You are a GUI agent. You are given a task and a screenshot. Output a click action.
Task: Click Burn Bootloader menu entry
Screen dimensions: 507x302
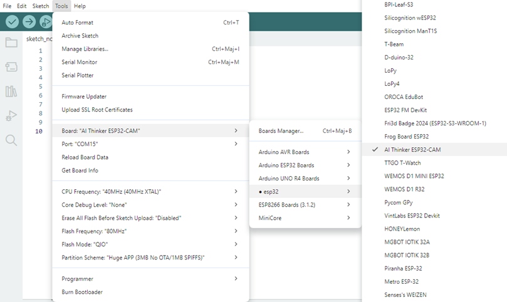point(82,292)
